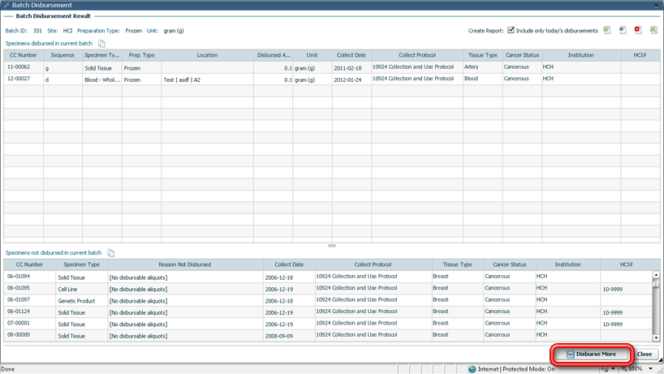Toggle Include only today's disbursements checkbox

511,30
